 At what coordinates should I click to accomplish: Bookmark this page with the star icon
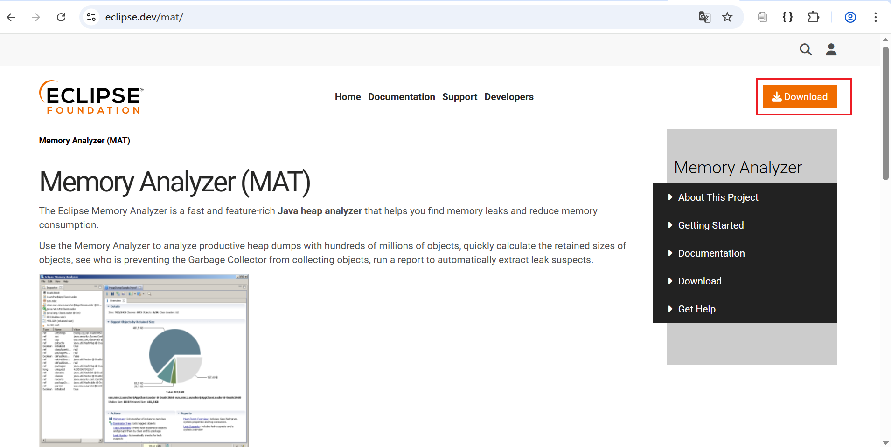pyautogui.click(x=727, y=17)
